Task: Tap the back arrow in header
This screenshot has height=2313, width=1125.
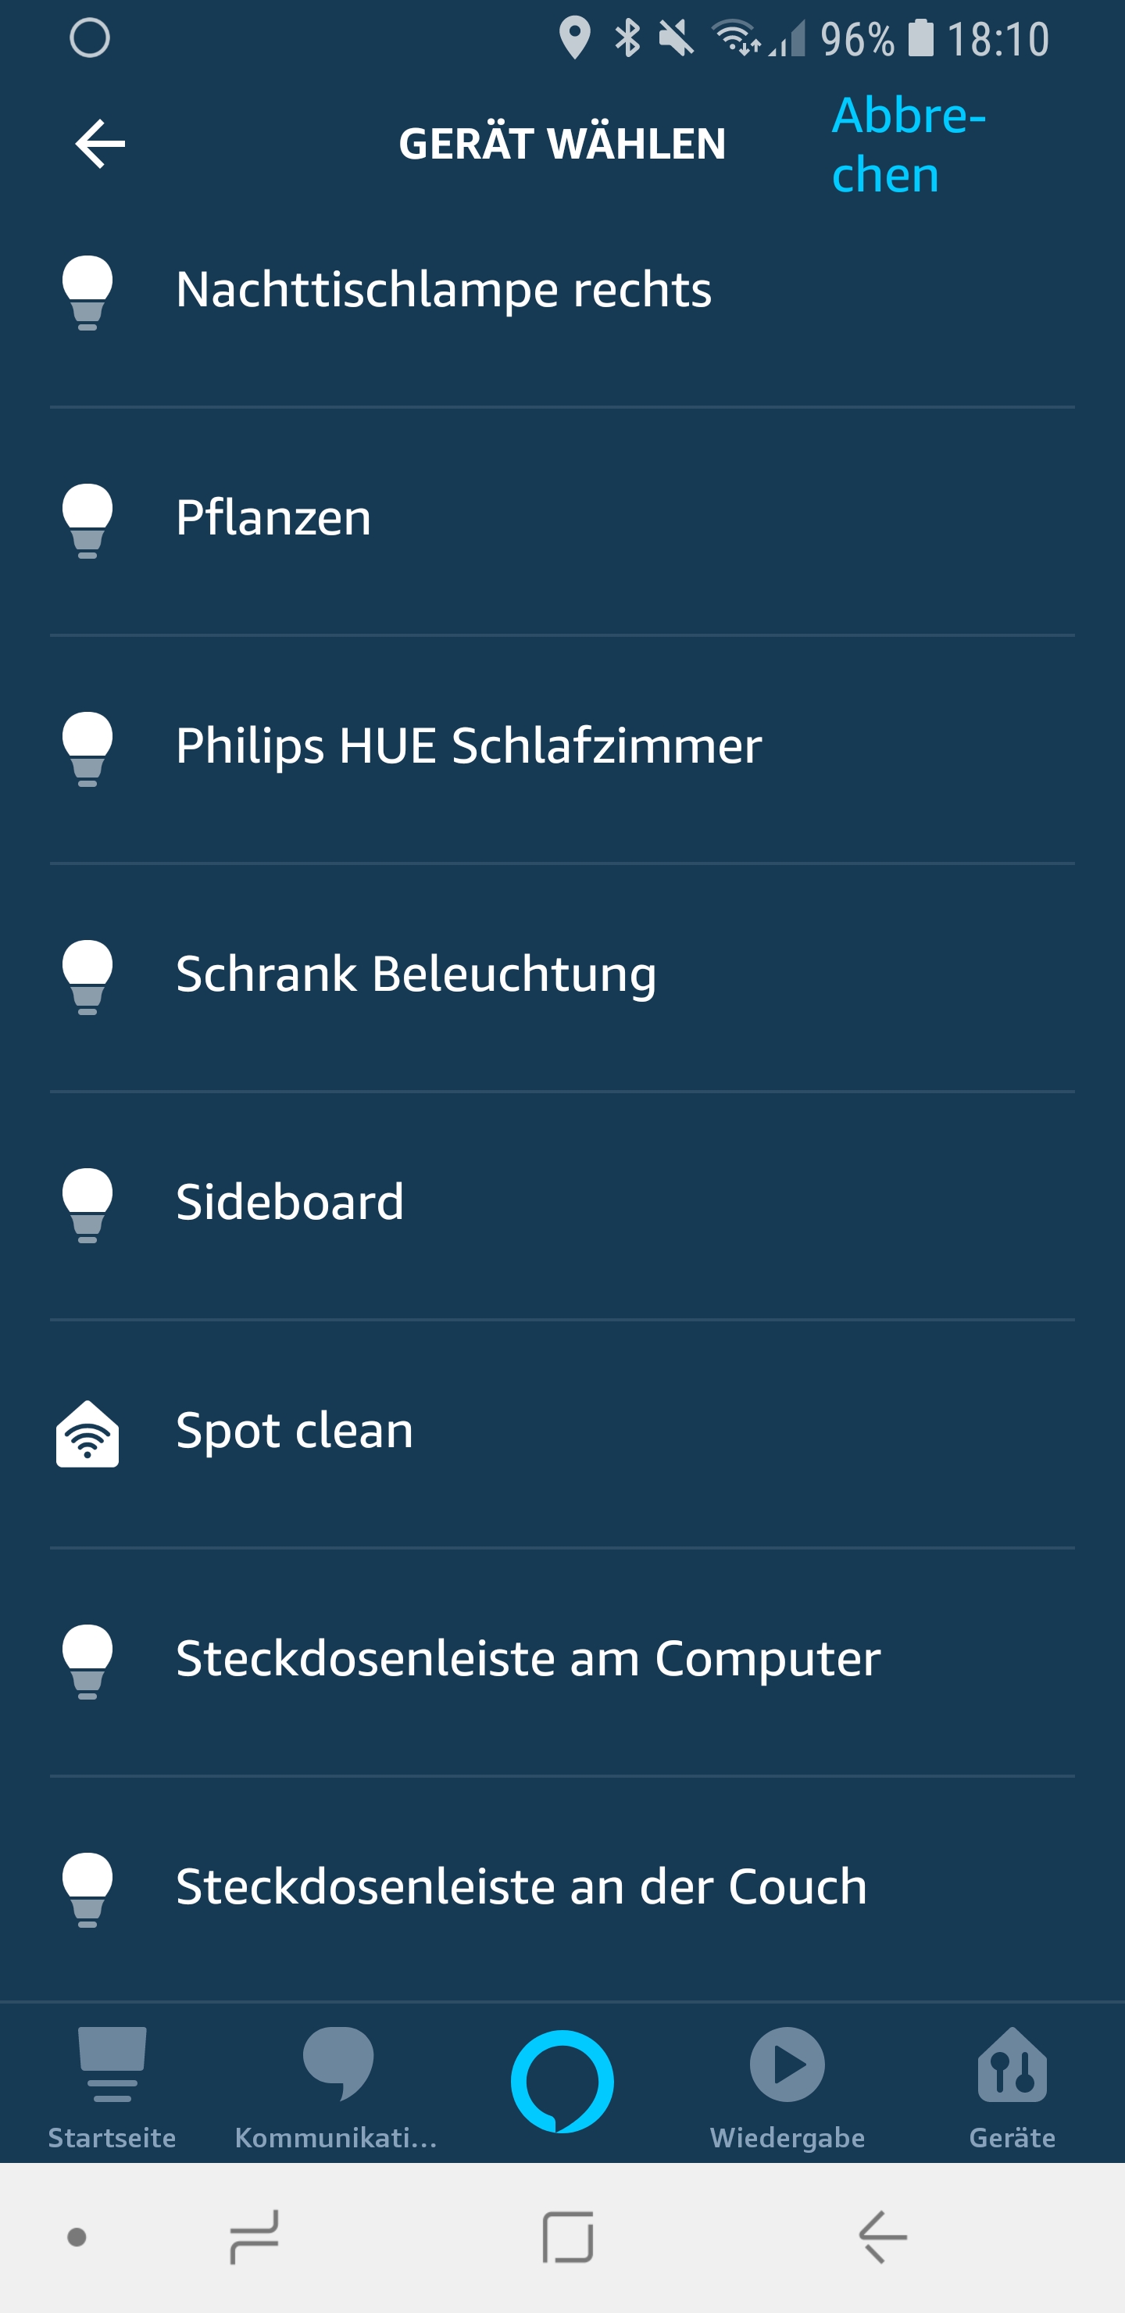Action: click(100, 144)
